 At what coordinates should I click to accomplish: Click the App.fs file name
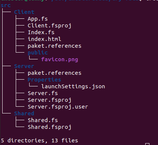tap(38, 19)
